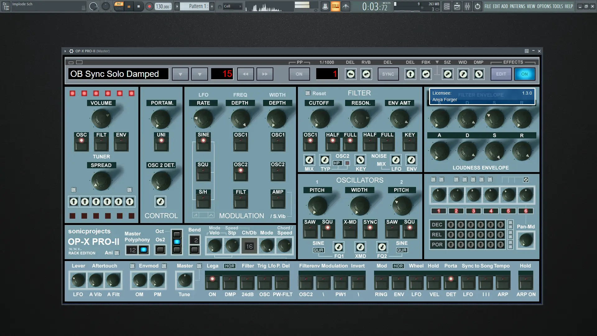Viewport: 597px width, 336px height.
Task: Expand the effects type arrow beside FBK
Action: [437, 62]
